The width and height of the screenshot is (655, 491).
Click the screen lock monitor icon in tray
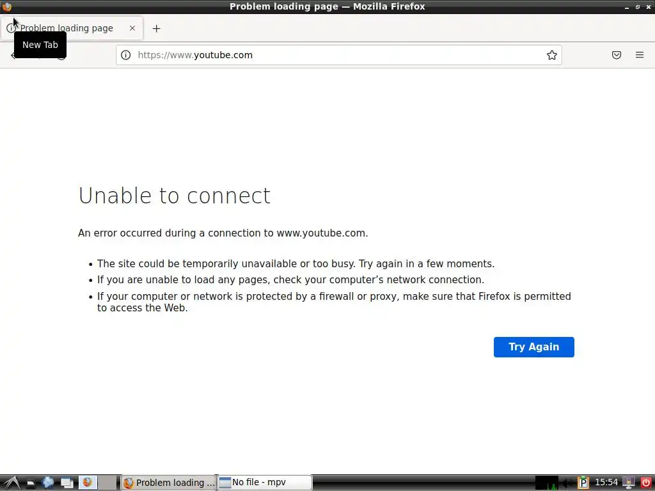[629, 483]
